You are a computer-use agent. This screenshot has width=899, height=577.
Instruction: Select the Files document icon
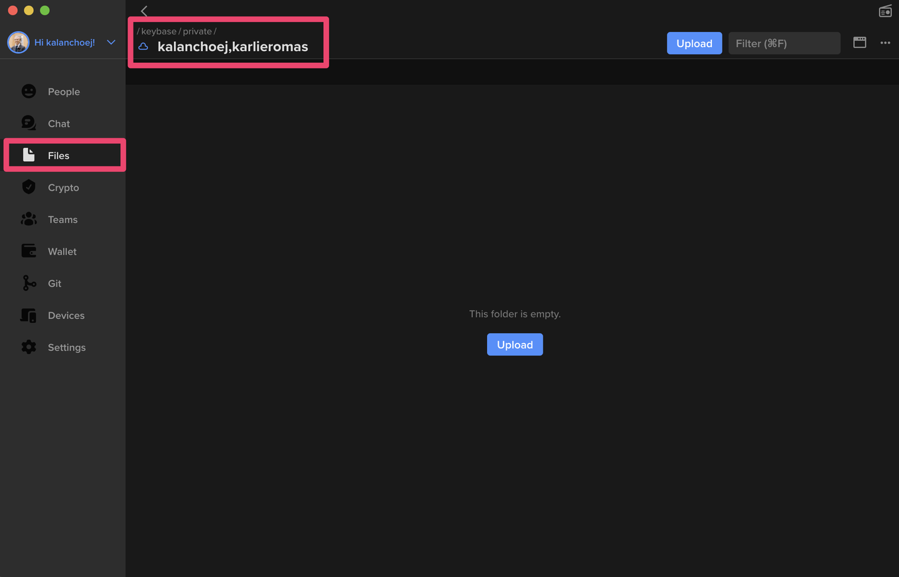point(29,155)
